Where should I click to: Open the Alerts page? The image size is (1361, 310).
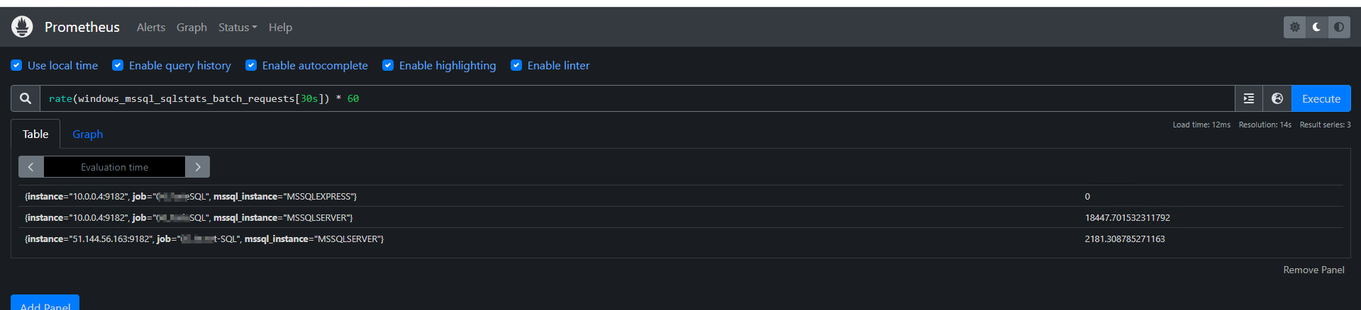(x=151, y=27)
